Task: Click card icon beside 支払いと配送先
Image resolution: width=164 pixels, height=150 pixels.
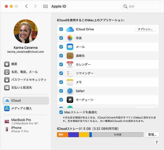Action: [x=7, y=88]
